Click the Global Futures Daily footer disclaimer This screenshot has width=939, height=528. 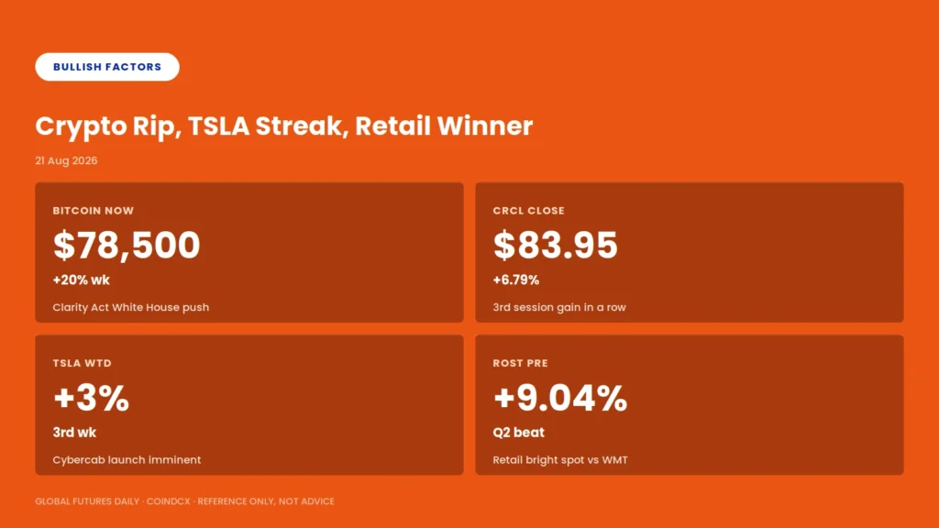pyautogui.click(x=184, y=501)
